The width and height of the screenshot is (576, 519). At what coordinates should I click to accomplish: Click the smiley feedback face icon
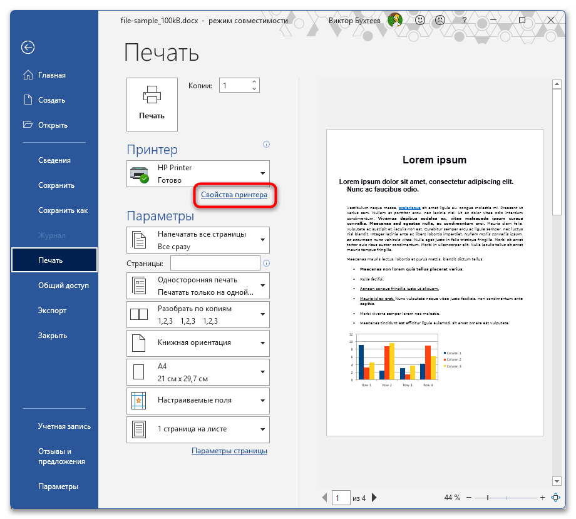[x=420, y=20]
